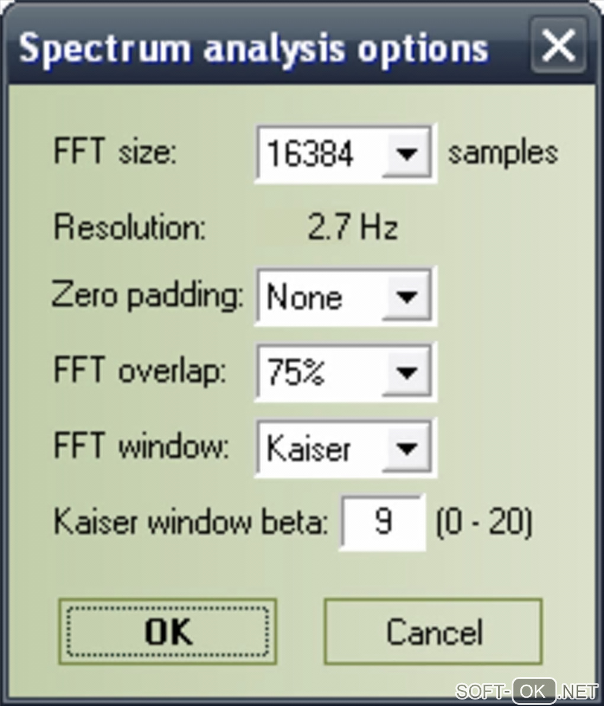Click the Kaiser value in FFT window box
This screenshot has height=706, width=604.
309,448
